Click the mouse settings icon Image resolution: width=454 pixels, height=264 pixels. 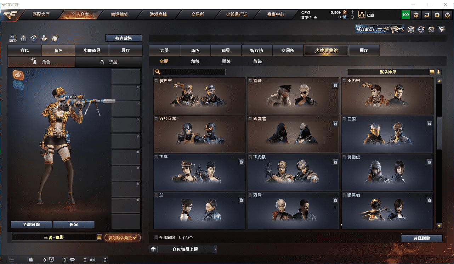(x=55, y=38)
